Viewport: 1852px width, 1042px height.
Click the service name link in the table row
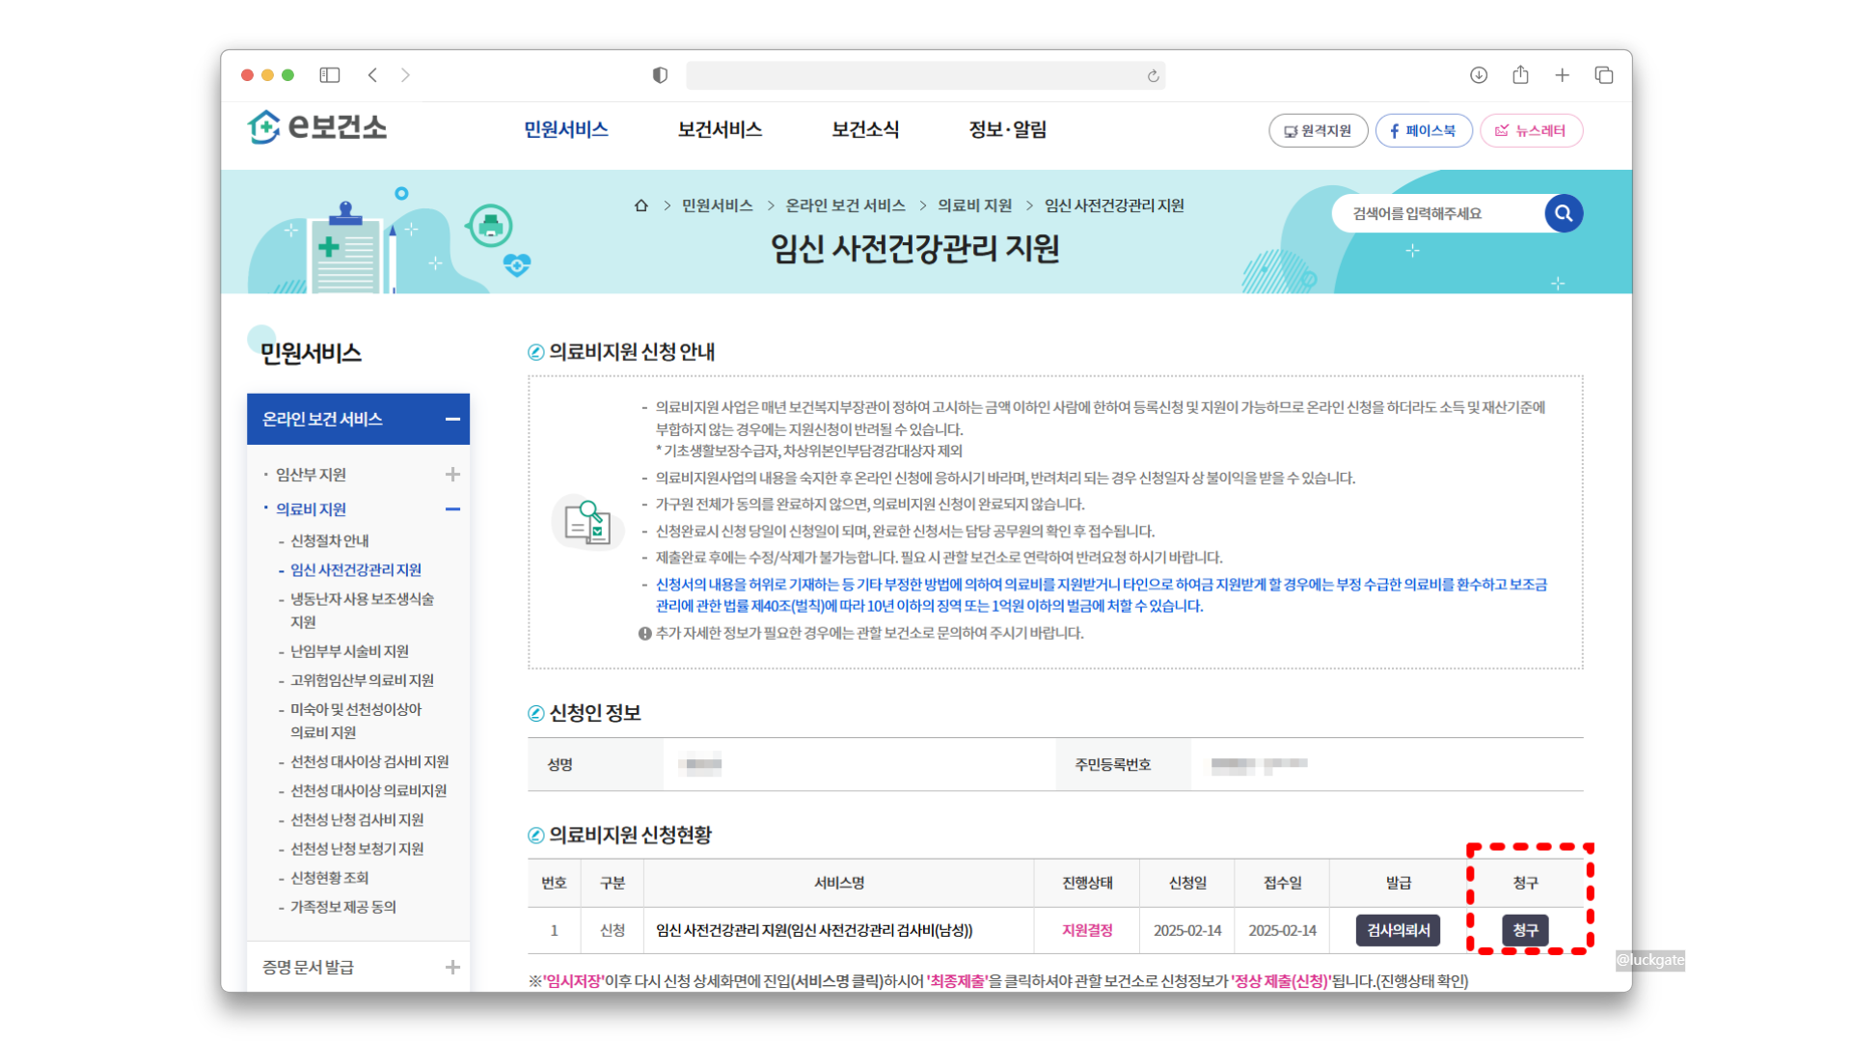[x=813, y=930]
